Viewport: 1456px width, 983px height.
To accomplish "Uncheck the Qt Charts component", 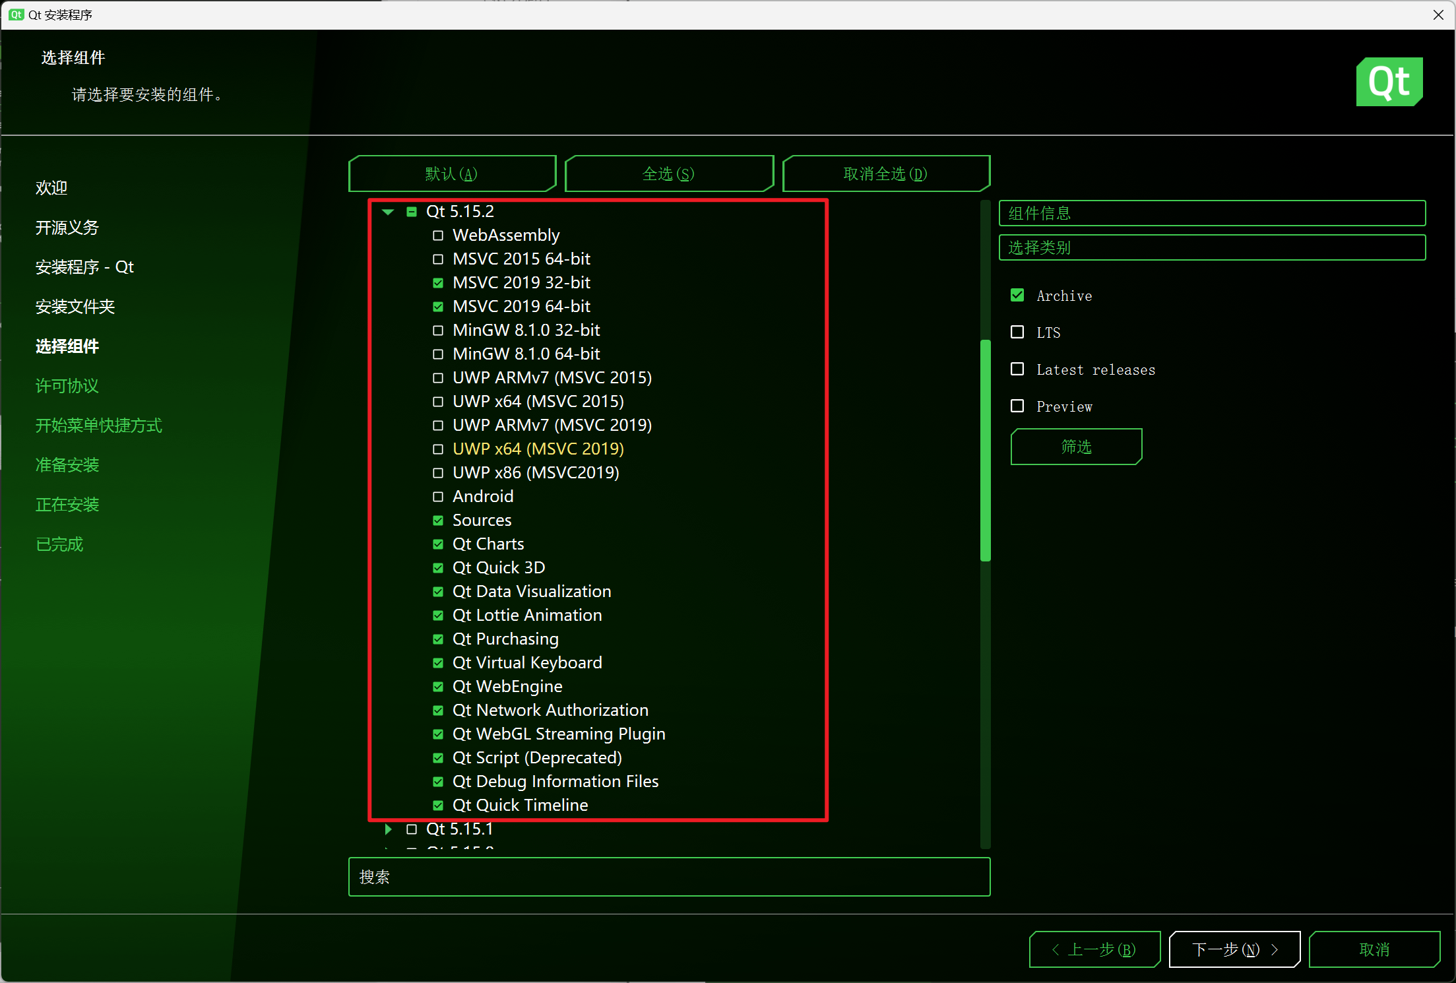I will [x=438, y=544].
